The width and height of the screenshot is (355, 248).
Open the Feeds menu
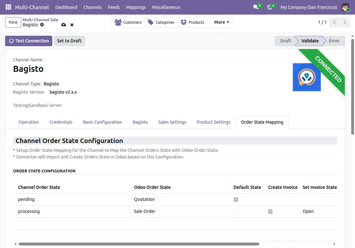pos(114,7)
